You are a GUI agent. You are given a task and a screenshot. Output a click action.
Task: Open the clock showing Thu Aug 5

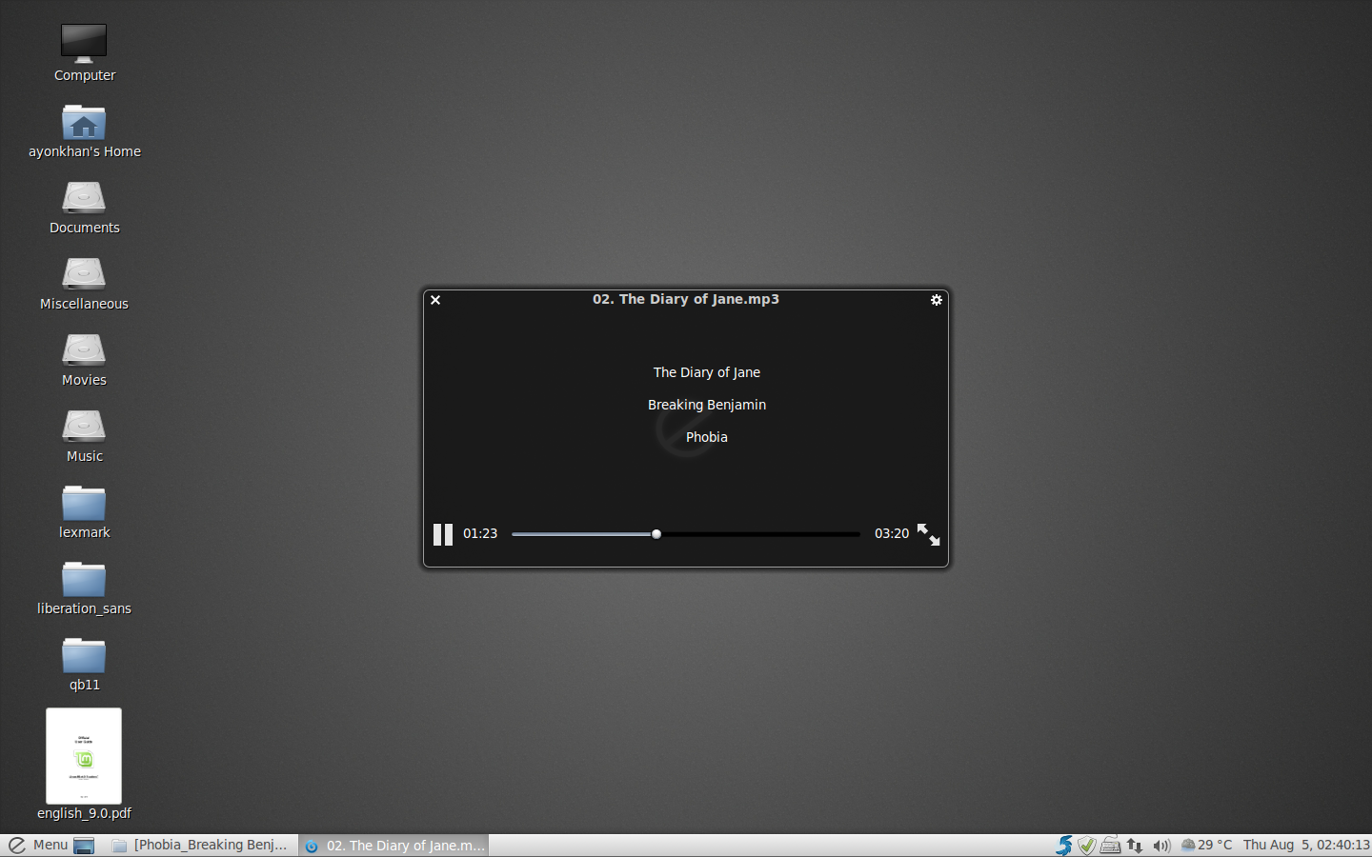[x=1306, y=845]
